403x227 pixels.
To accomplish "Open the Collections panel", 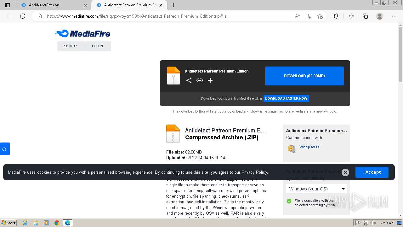I will [365, 16].
